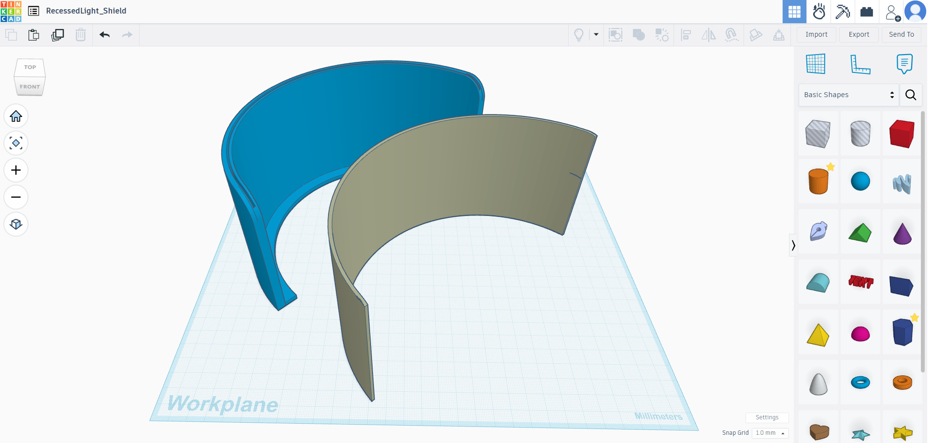Image resolution: width=932 pixels, height=443 pixels.
Task: Select the orange Cylinder shape
Action: 818,182
